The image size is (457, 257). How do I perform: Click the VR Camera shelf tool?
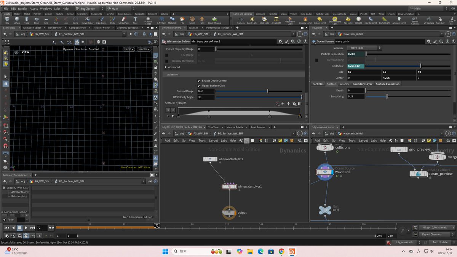click(429, 21)
